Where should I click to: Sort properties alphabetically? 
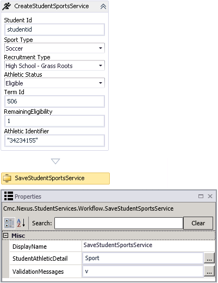(x=21, y=223)
